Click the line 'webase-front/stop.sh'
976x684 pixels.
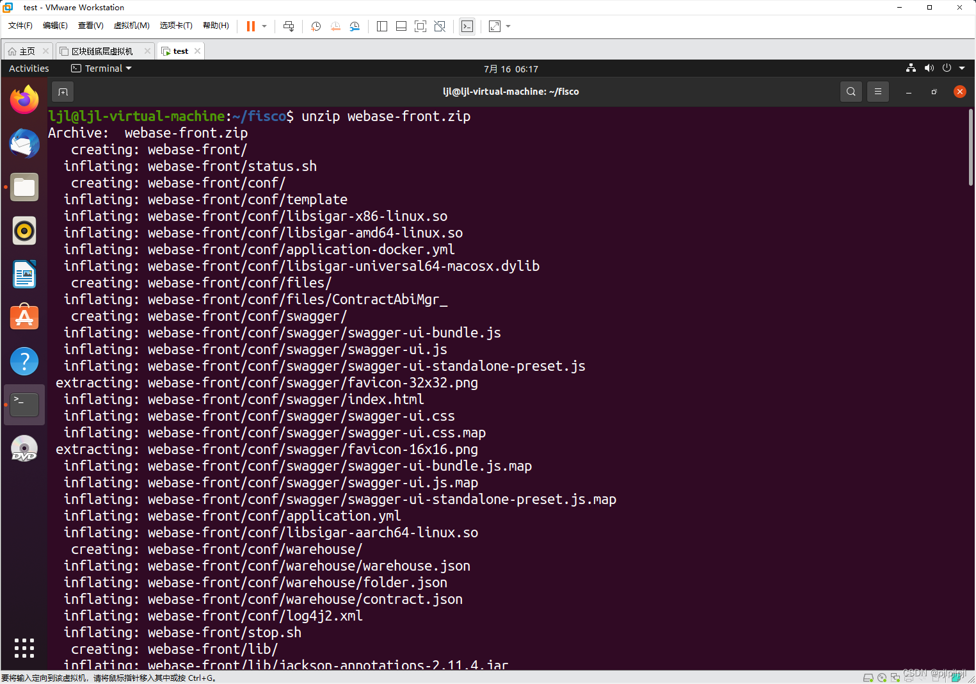225,632
